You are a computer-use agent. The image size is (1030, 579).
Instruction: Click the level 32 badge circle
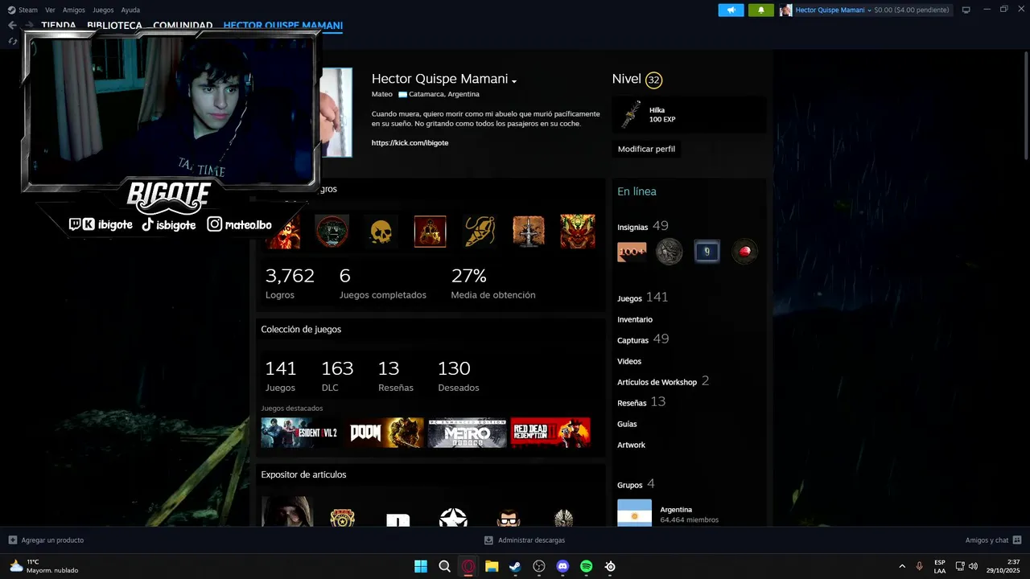653,80
